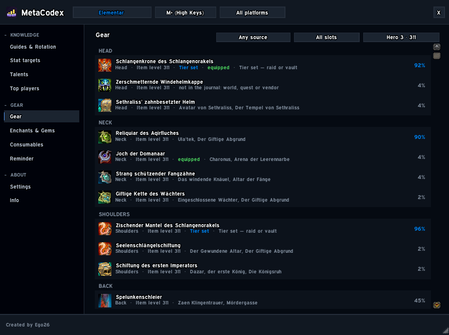Click the scroll-up arrow icon

pyautogui.click(x=436, y=47)
